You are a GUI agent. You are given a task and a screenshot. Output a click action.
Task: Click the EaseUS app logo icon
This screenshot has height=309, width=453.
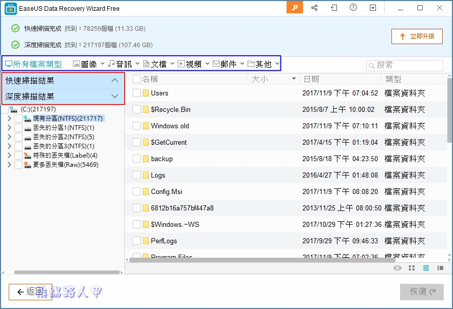tap(11, 9)
